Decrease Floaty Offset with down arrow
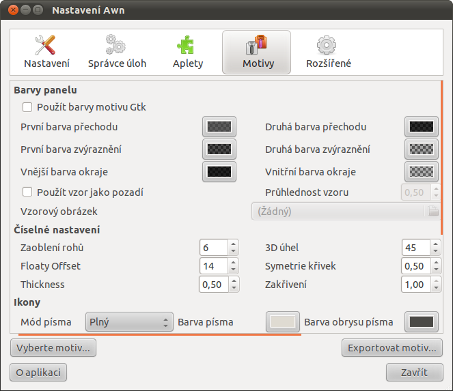The image size is (453, 391). click(234, 270)
